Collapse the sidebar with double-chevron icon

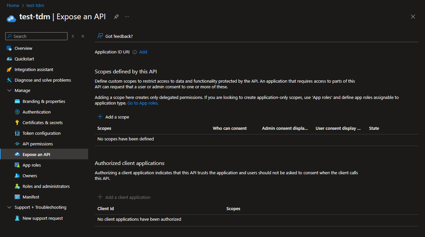click(83, 36)
